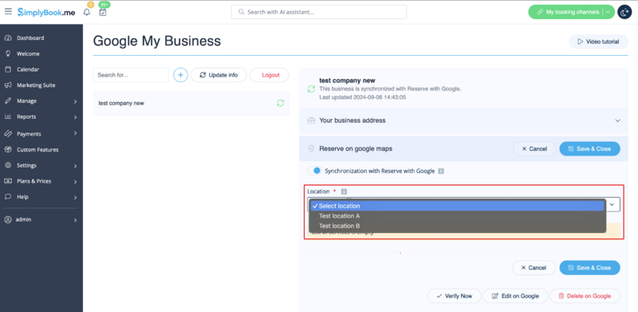638x312 pixels.
Task: Click the green sync icon beside the business header
Action: coord(311,89)
